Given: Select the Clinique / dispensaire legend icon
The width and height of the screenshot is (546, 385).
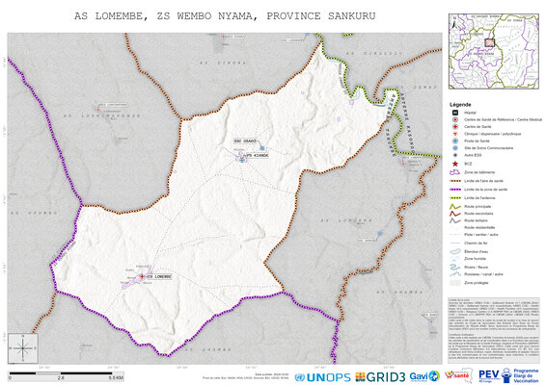Looking at the screenshot, I should [x=454, y=134].
